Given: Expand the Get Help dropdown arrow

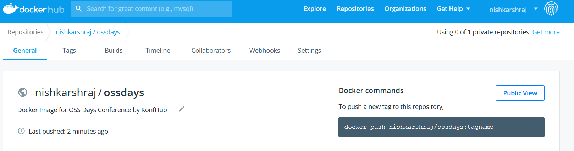Looking at the screenshot, I should pos(468,9).
